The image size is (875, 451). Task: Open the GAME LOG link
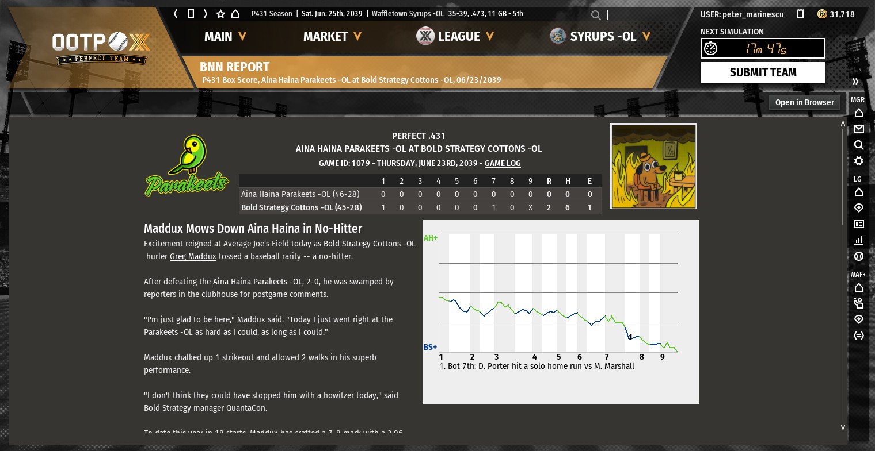503,163
